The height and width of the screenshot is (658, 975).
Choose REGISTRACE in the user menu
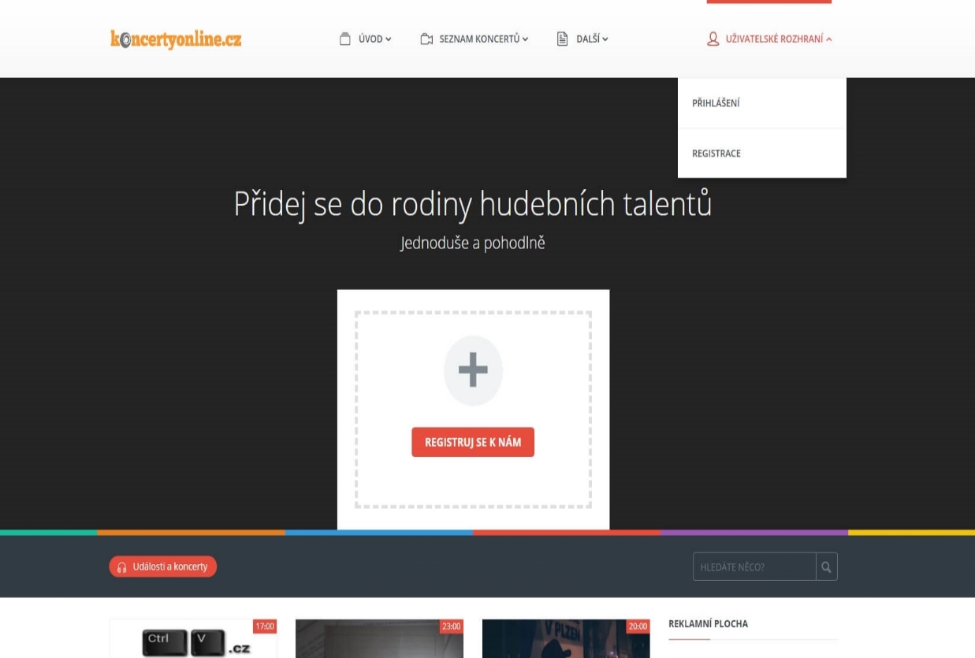(716, 154)
